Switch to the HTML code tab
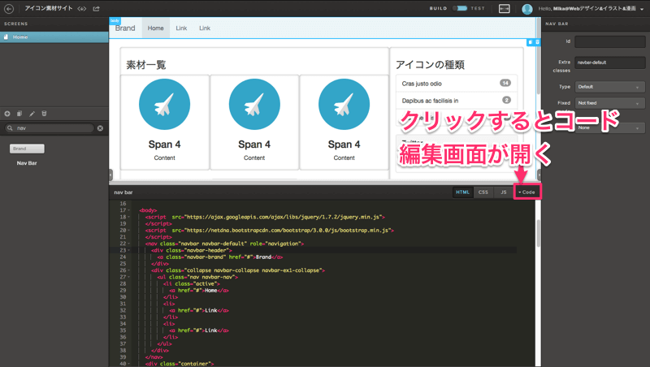This screenshot has width=650, height=367. (x=462, y=192)
